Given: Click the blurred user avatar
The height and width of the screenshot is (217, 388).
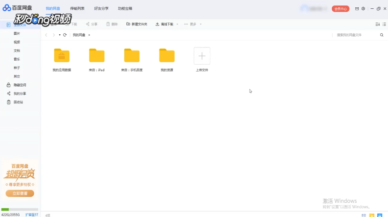Looking at the screenshot, I should click(304, 9).
